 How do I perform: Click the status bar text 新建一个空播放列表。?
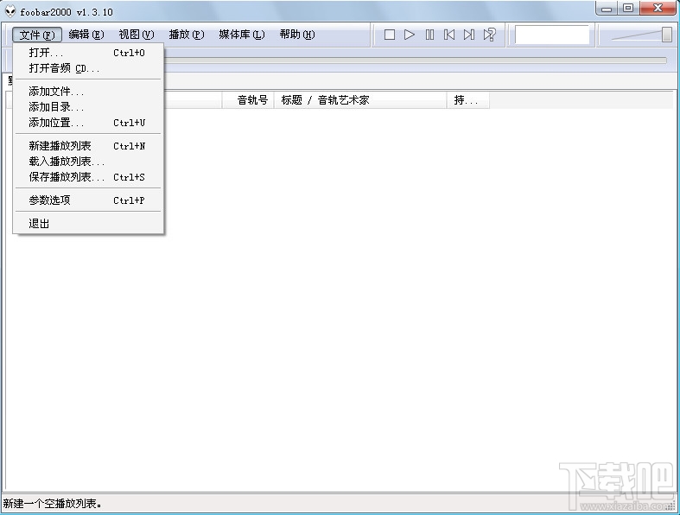[53, 504]
